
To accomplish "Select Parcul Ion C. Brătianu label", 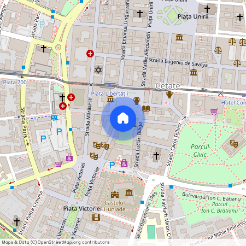I will click(x=220, y=207).
